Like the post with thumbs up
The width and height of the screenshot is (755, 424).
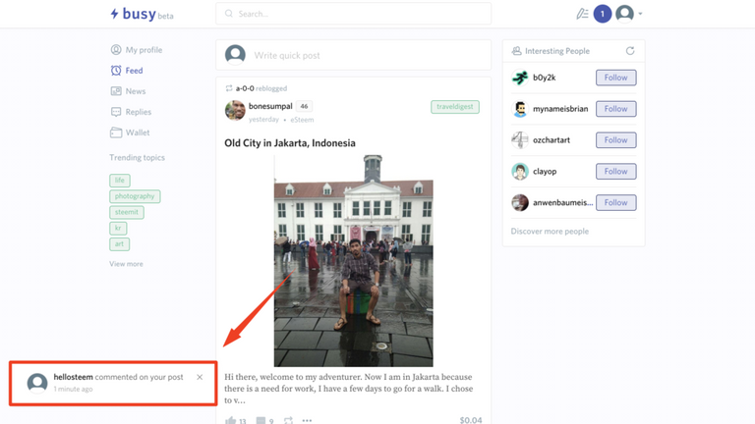tap(231, 421)
